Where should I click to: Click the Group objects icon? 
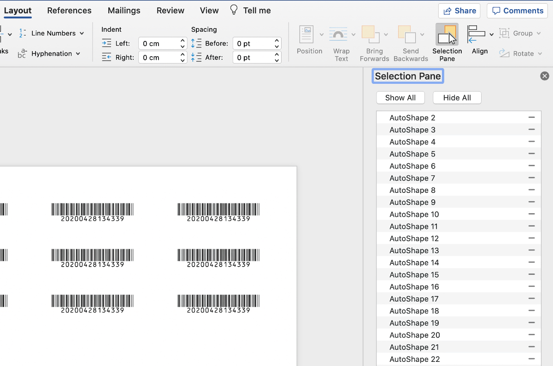(505, 33)
